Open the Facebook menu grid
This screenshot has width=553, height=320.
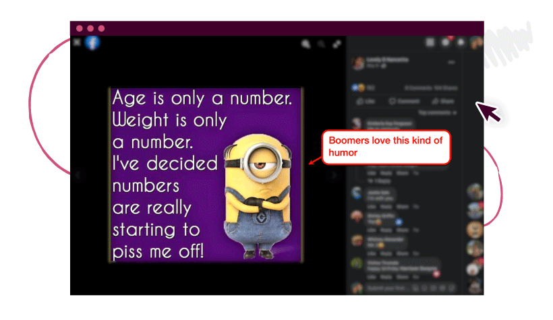tap(430, 42)
